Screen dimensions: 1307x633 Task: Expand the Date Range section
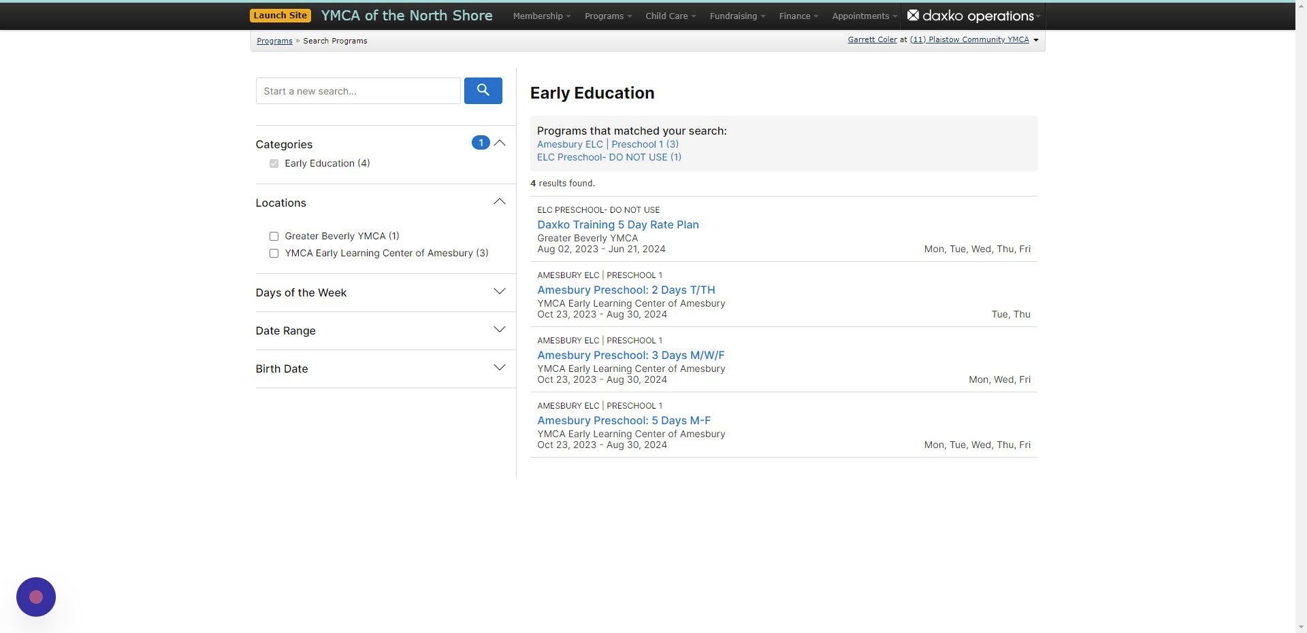coord(499,329)
